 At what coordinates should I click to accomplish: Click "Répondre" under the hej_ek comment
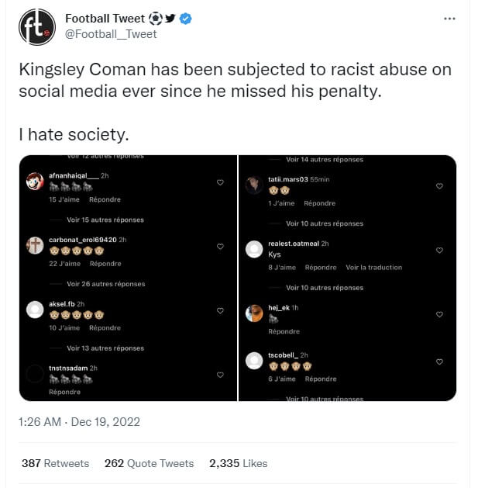(x=284, y=331)
